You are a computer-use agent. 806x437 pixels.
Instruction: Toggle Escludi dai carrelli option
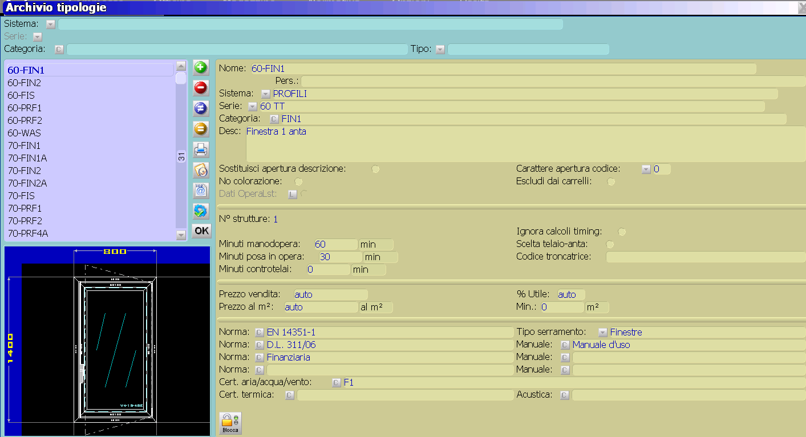tap(611, 182)
